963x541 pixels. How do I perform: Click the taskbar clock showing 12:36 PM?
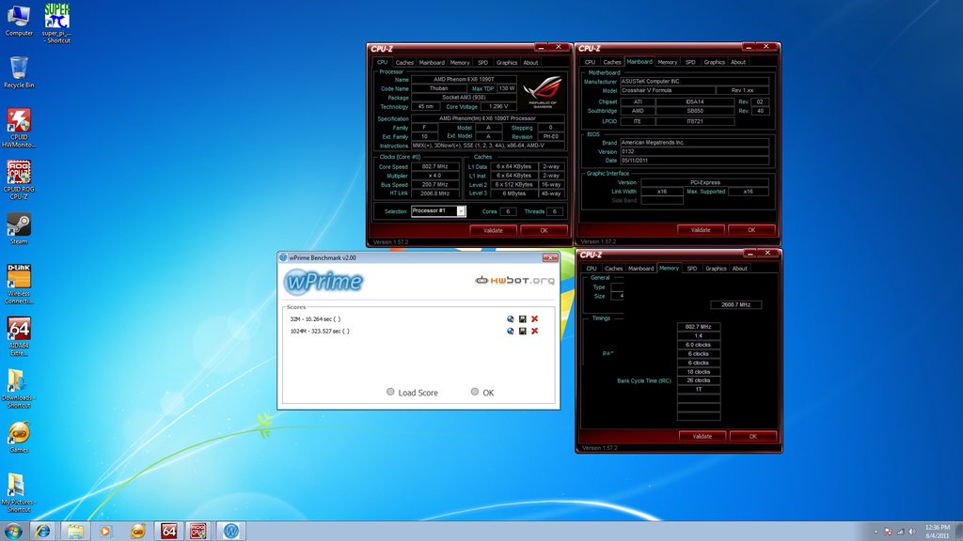click(938, 532)
